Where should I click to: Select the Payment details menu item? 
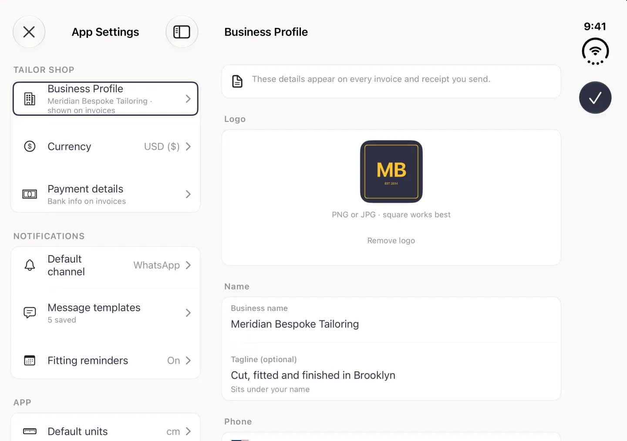click(105, 194)
